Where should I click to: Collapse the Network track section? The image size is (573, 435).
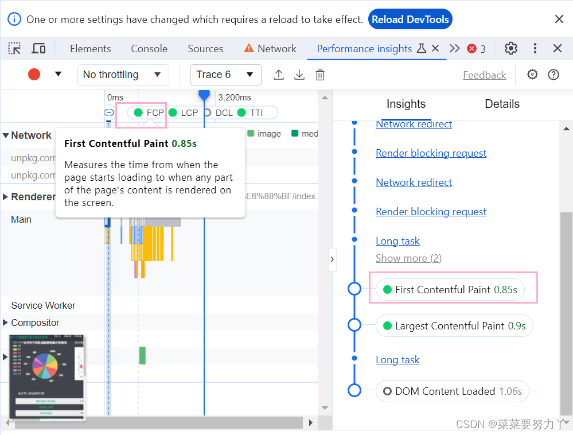click(6, 135)
